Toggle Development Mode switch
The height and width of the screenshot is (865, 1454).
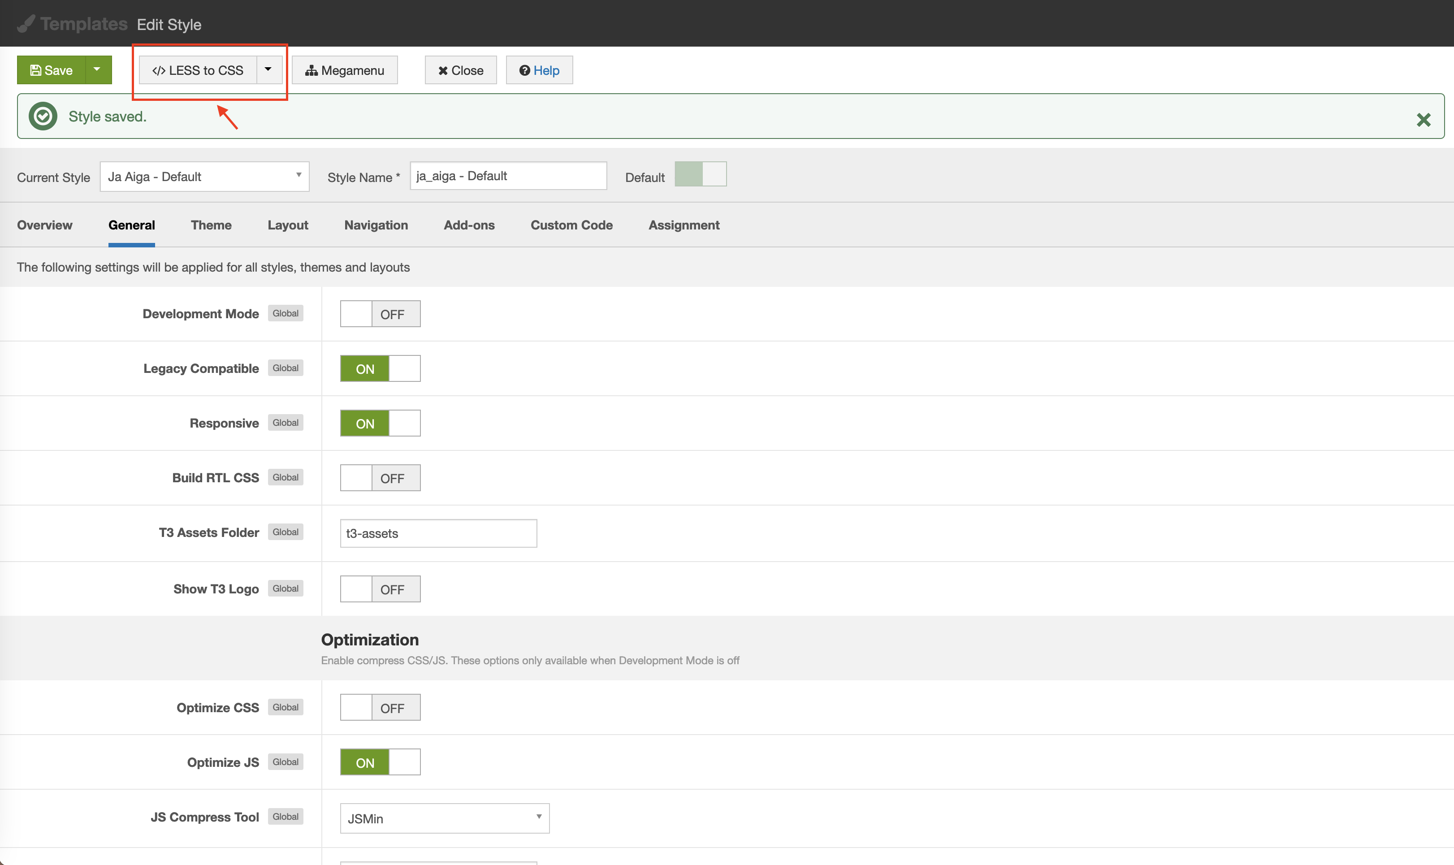[x=380, y=314]
